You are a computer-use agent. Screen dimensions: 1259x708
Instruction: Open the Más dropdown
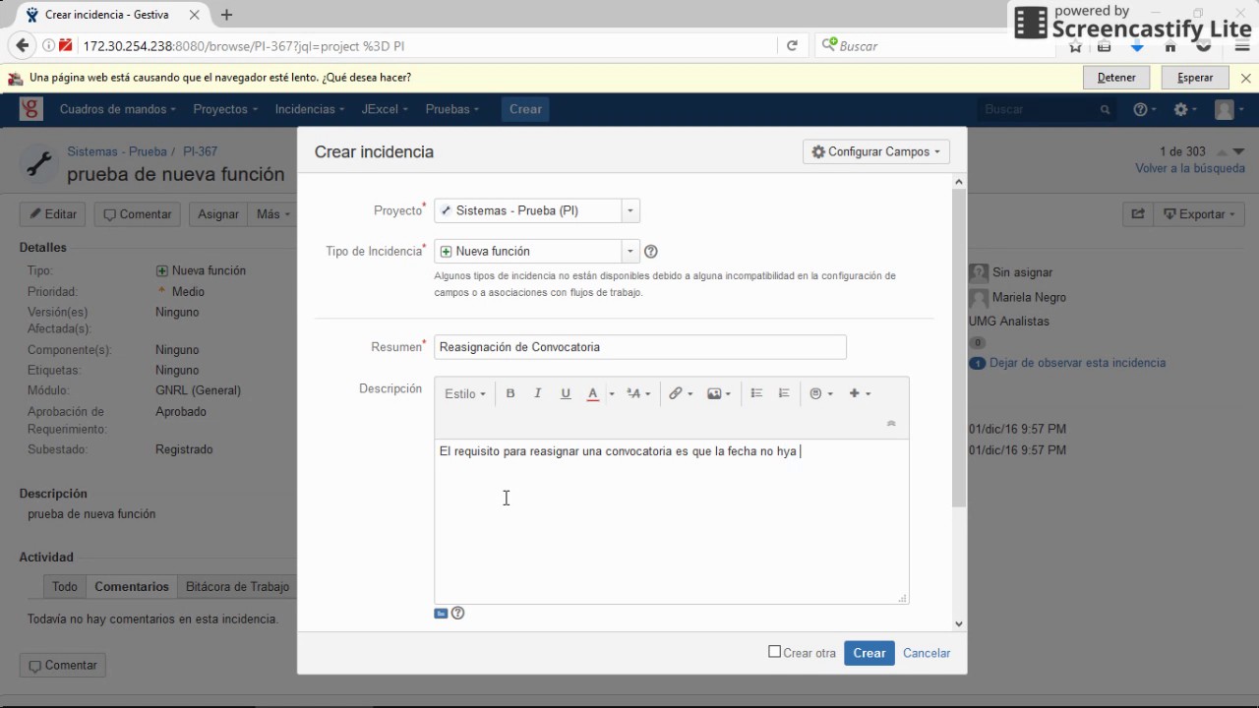tap(273, 214)
